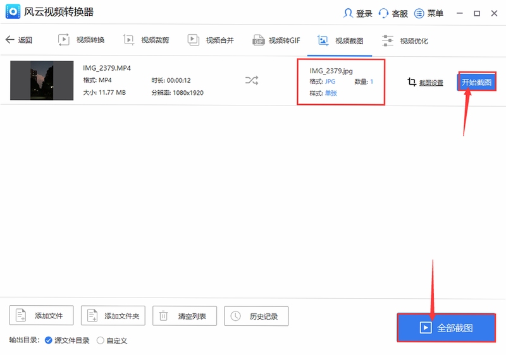Screen dimensions: 506x355
Task: Click the 视频裁剪 crop tab icon
Action: point(128,40)
